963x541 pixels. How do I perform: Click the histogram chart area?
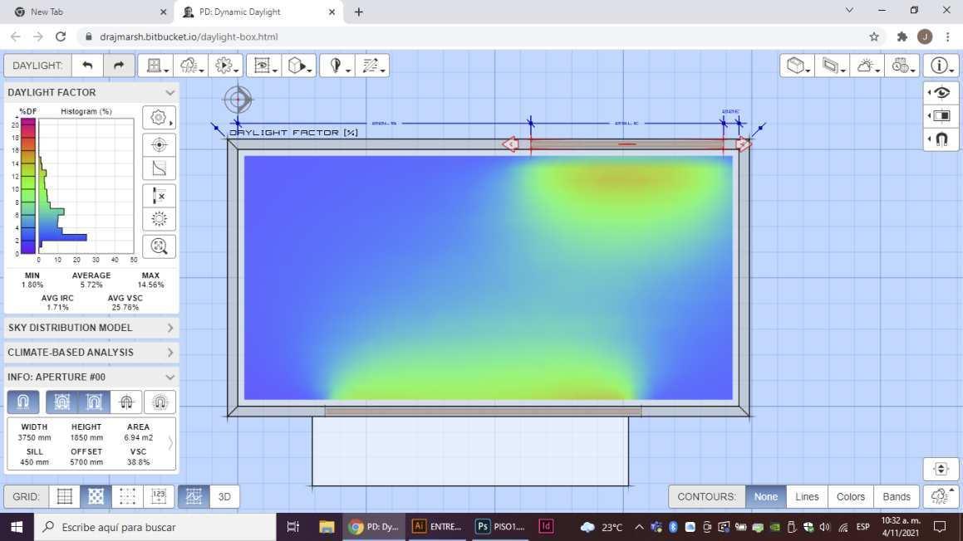86,186
